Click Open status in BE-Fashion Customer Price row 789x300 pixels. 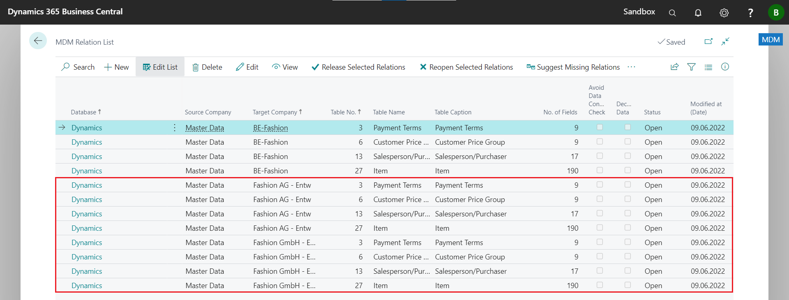point(653,142)
